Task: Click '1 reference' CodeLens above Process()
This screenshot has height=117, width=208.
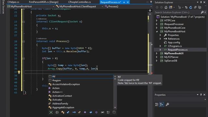Action: tap(41, 39)
